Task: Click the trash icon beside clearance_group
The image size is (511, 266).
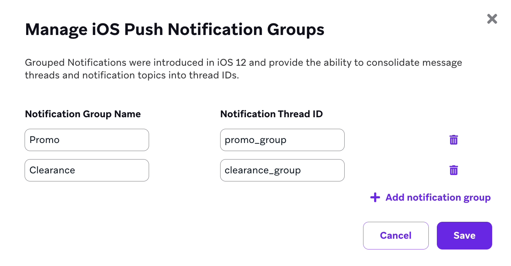Action: (453, 170)
